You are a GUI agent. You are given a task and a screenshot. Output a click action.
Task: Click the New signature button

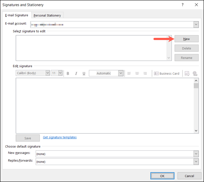click(x=187, y=39)
